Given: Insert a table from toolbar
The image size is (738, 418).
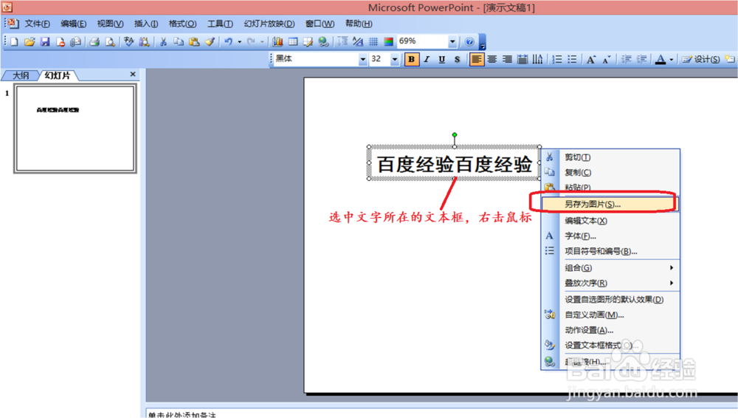Looking at the screenshot, I should click(293, 42).
